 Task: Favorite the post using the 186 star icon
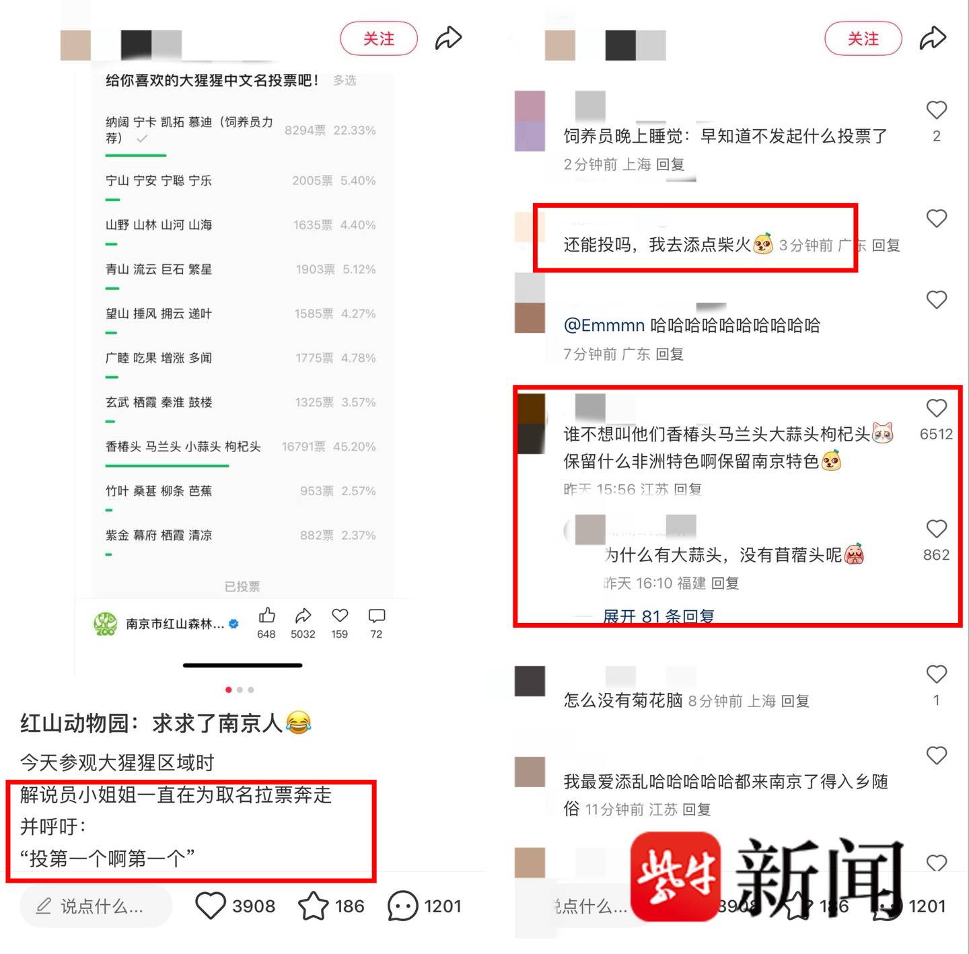tap(313, 906)
